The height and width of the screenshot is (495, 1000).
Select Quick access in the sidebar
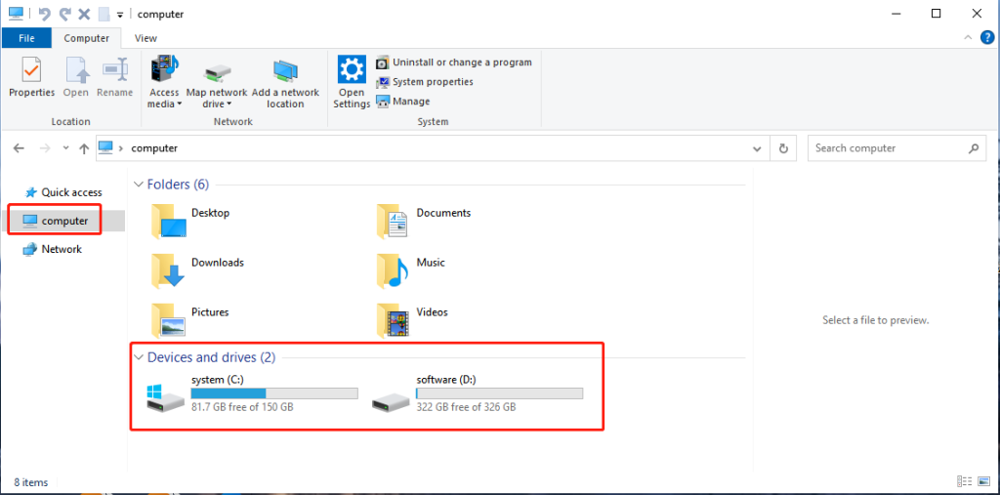[x=71, y=192]
